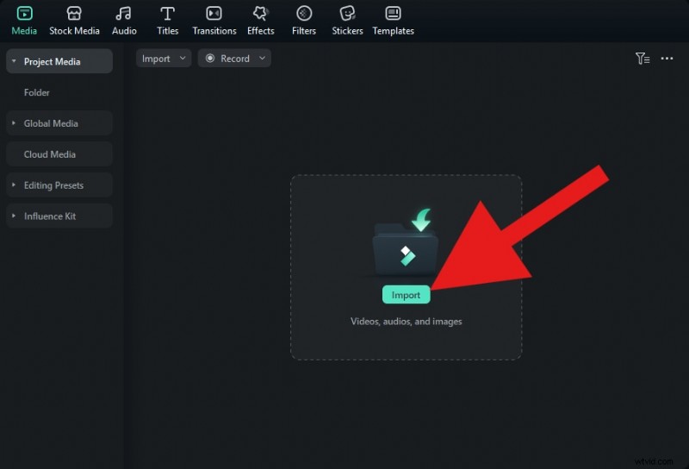689x469 pixels.
Task: Open the Transitions icon
Action: (214, 14)
